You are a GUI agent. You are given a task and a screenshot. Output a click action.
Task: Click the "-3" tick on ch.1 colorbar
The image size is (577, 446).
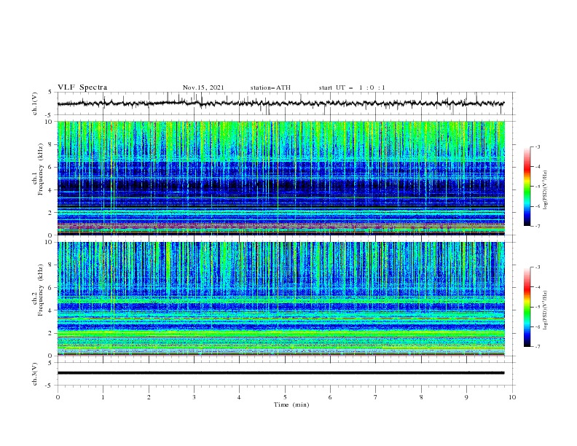pyautogui.click(x=538, y=146)
